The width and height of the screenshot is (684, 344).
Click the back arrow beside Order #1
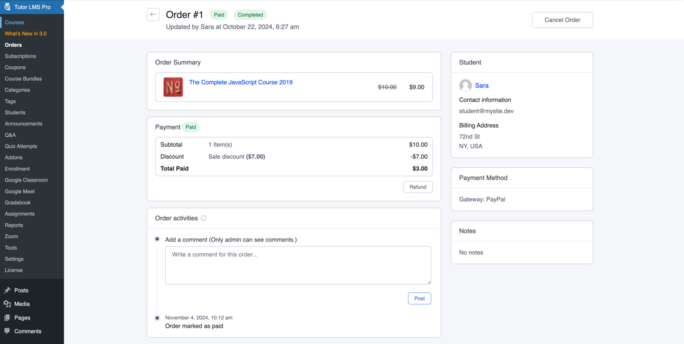click(x=153, y=14)
